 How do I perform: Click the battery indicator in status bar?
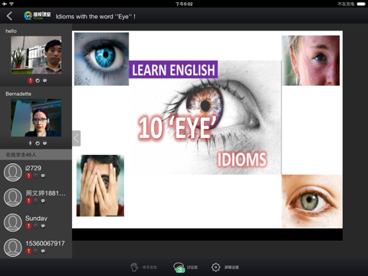361,4
